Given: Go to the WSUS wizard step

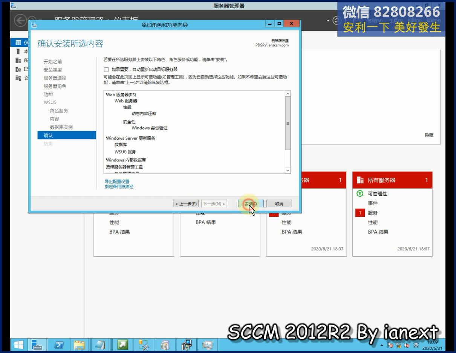Looking at the screenshot, I should pos(50,102).
